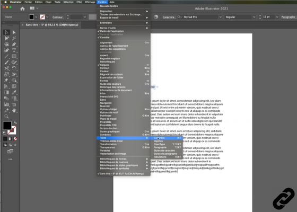Select the Perspective Grid tool

click(6, 86)
